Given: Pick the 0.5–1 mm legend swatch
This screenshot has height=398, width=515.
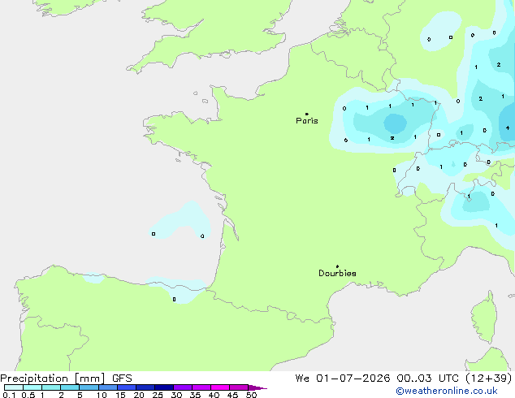Looking at the screenshot, I should [32, 387].
